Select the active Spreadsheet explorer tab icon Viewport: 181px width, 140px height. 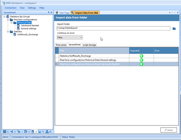(33, 132)
